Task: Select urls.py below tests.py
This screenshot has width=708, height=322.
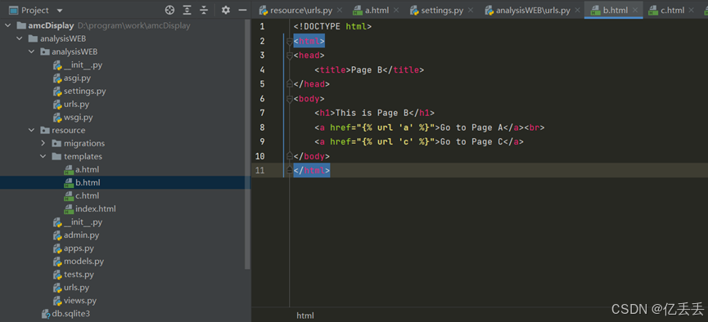Action: point(76,288)
